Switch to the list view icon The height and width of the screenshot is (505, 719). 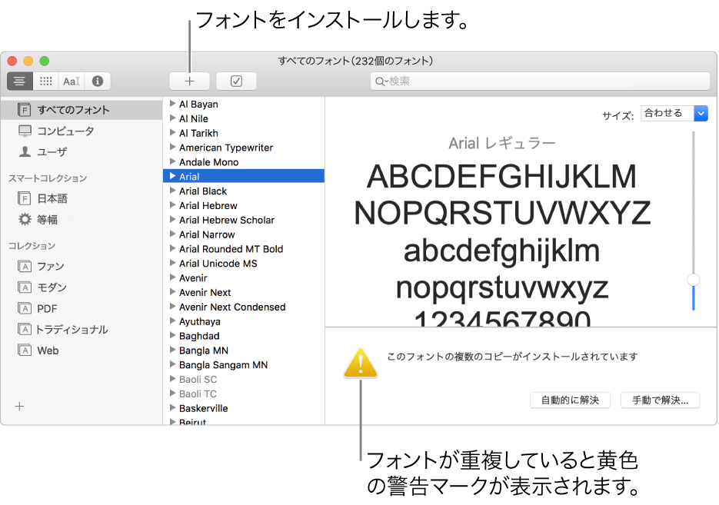[18, 81]
